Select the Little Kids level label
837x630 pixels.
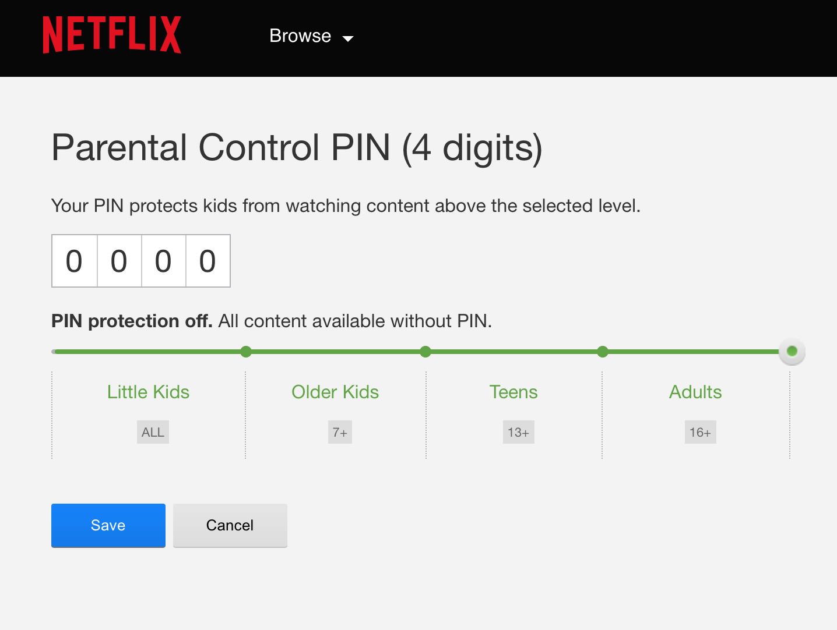148,392
